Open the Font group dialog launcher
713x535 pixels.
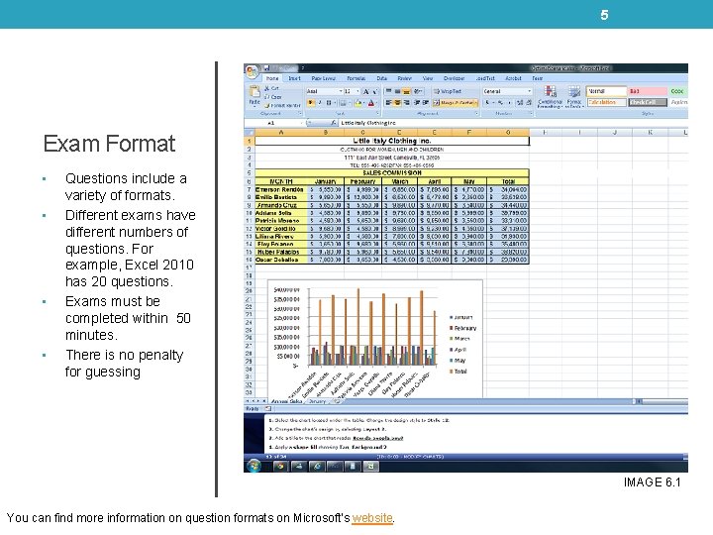point(377,114)
